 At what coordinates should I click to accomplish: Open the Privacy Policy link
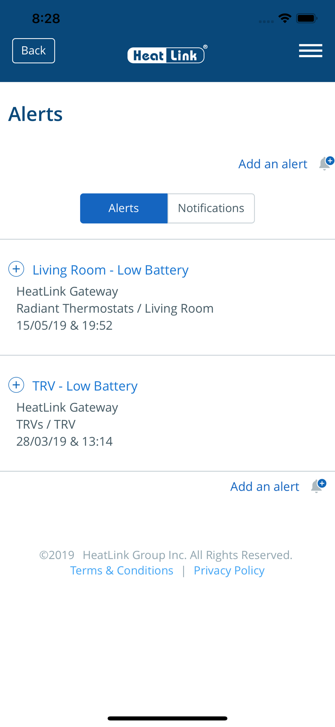point(229,570)
